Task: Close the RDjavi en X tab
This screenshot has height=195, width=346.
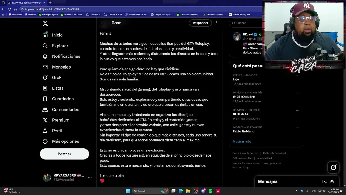Action: (44, 3)
